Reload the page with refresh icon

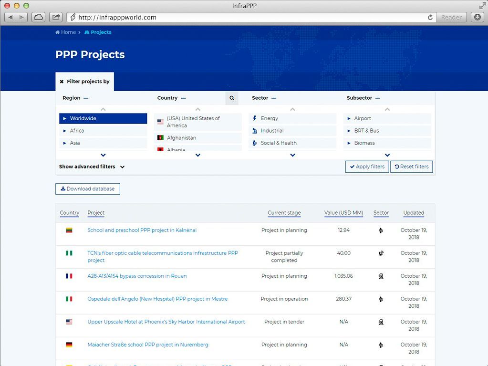pyautogui.click(x=430, y=17)
